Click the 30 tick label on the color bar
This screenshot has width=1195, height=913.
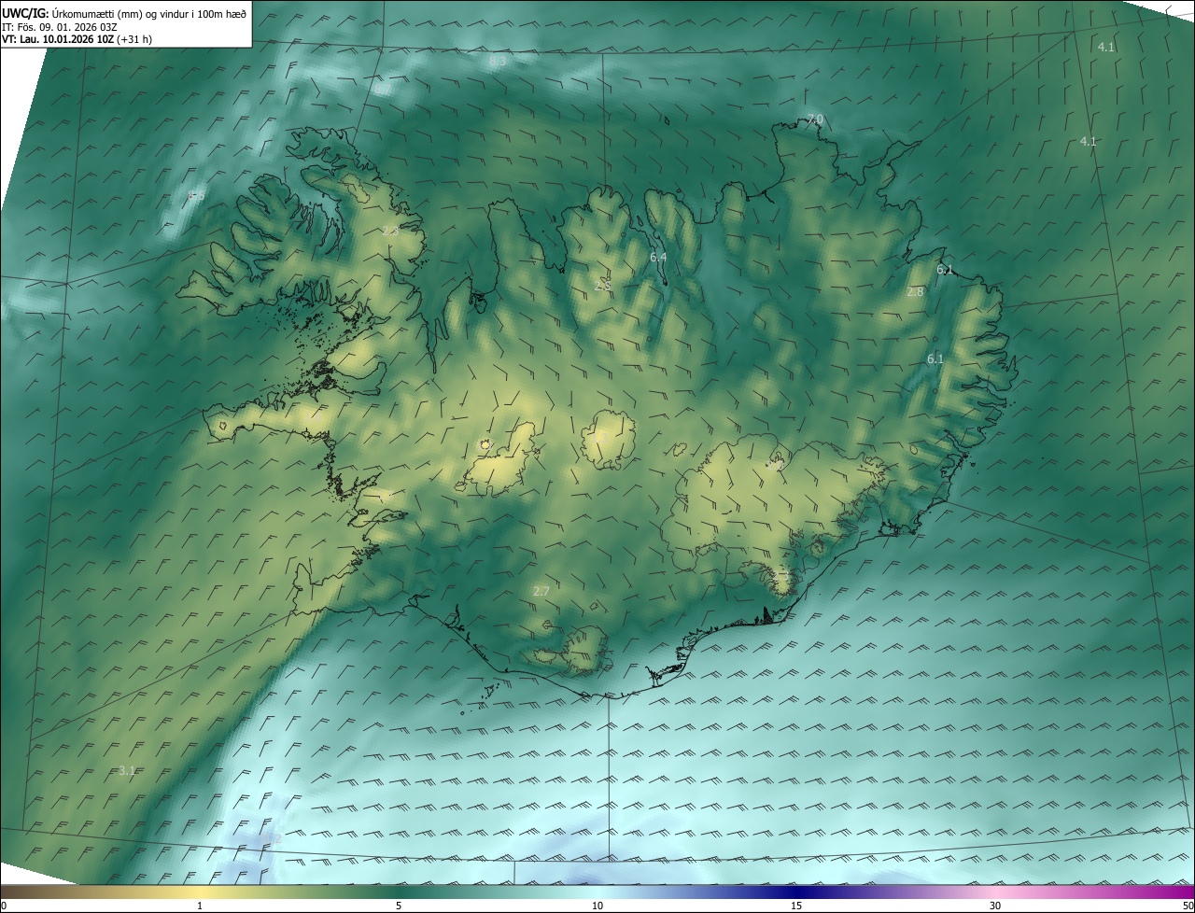pyautogui.click(x=995, y=906)
